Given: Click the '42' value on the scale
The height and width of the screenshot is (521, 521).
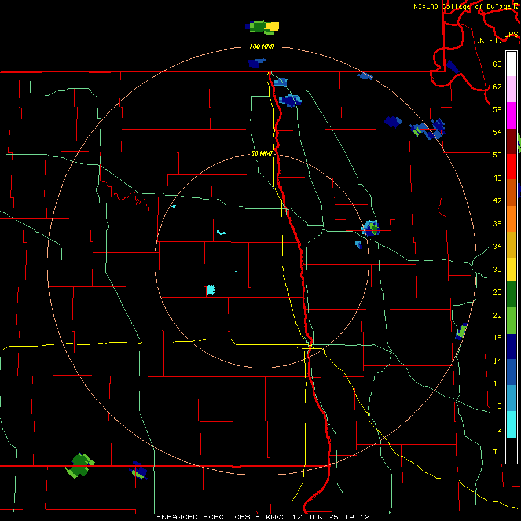Looking at the screenshot, I should (x=497, y=201).
